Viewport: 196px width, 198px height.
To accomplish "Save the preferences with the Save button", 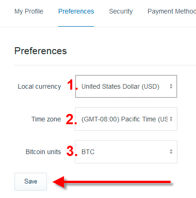I will 31,182.
